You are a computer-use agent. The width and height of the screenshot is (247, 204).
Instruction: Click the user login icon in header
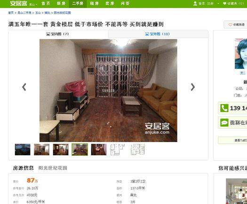195,3
